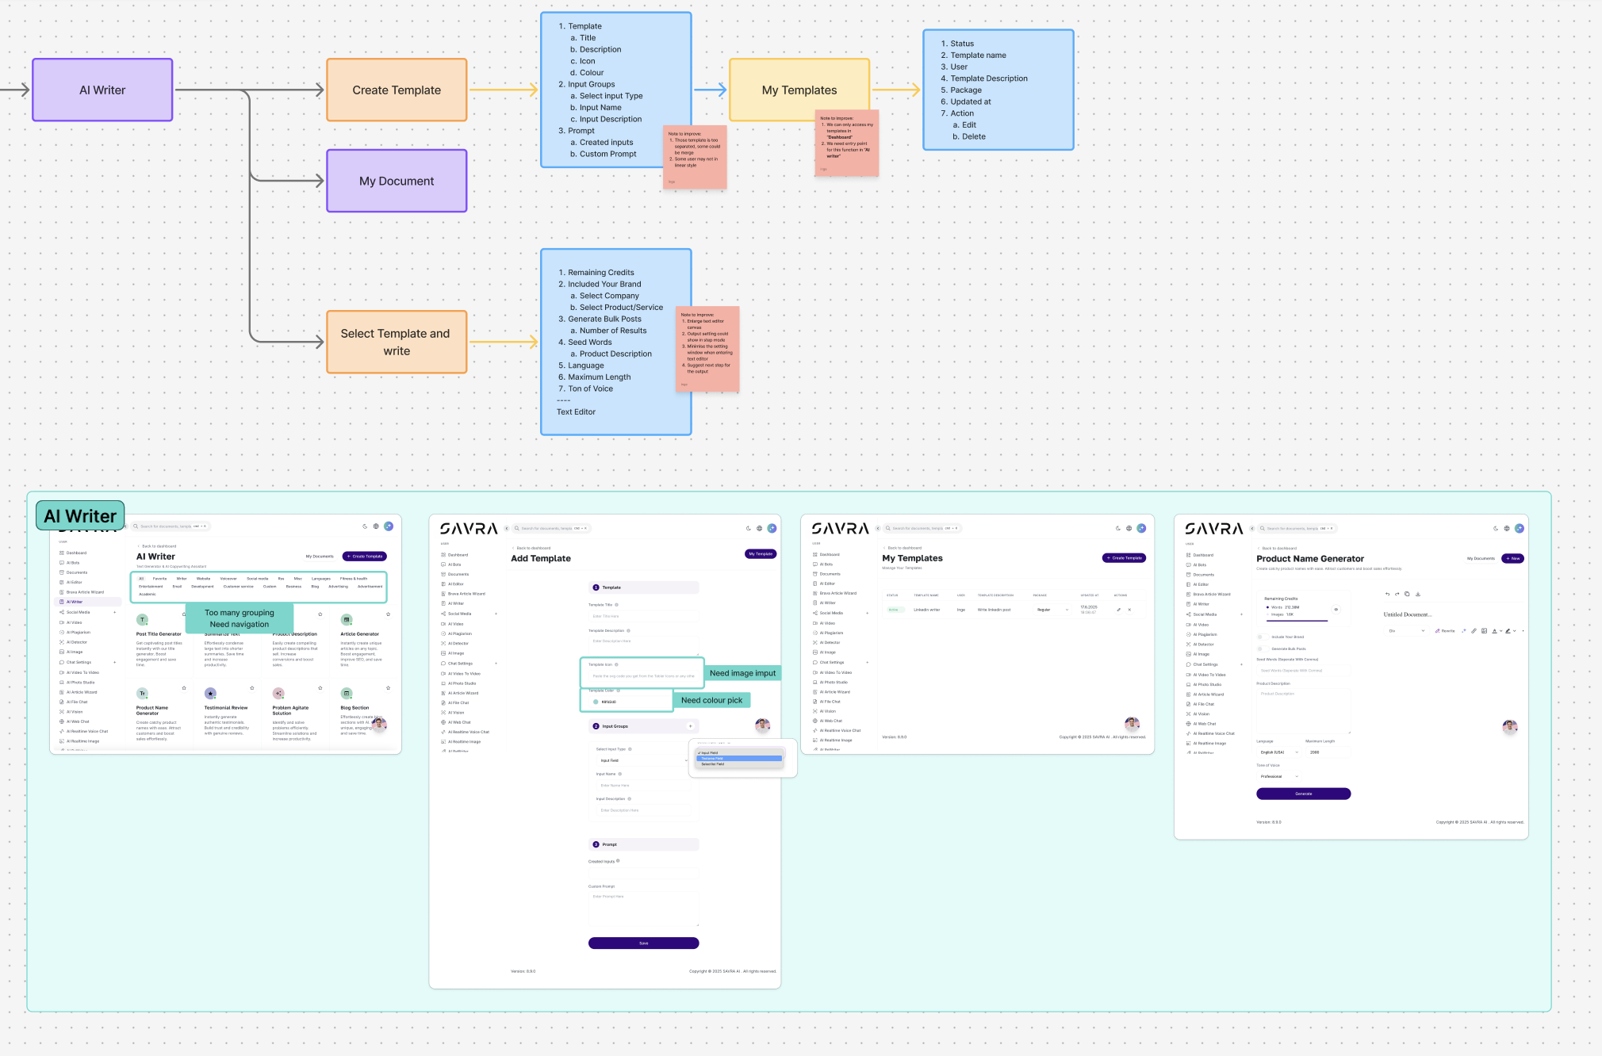Open the Professional tone of voice dropdown
Screen dimensions: 1602x1056
pos(1278,776)
